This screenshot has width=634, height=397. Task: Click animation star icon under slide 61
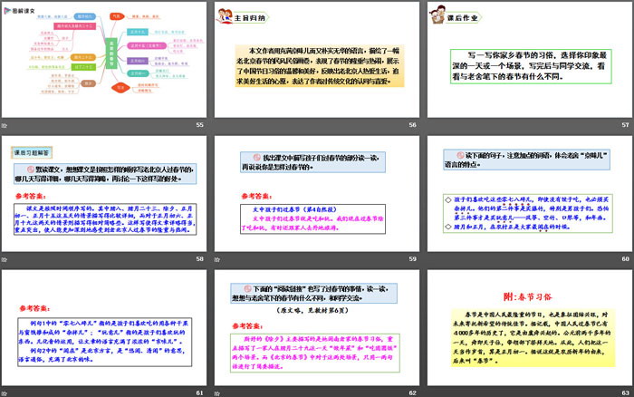point(6,392)
